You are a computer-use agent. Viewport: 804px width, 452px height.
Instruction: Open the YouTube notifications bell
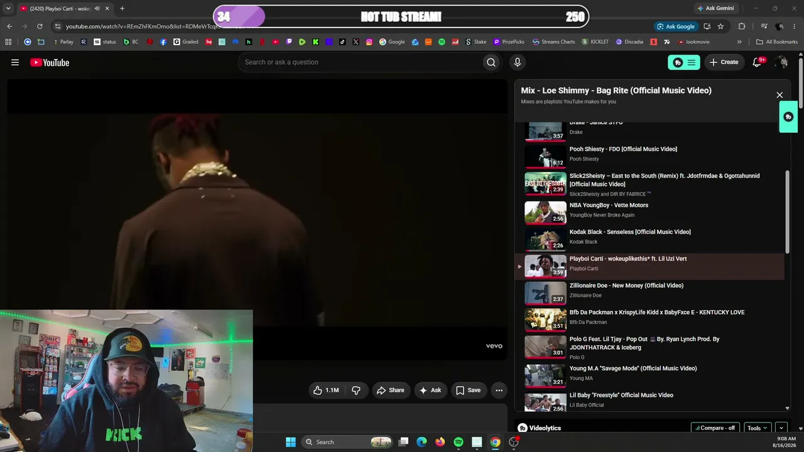coord(758,62)
